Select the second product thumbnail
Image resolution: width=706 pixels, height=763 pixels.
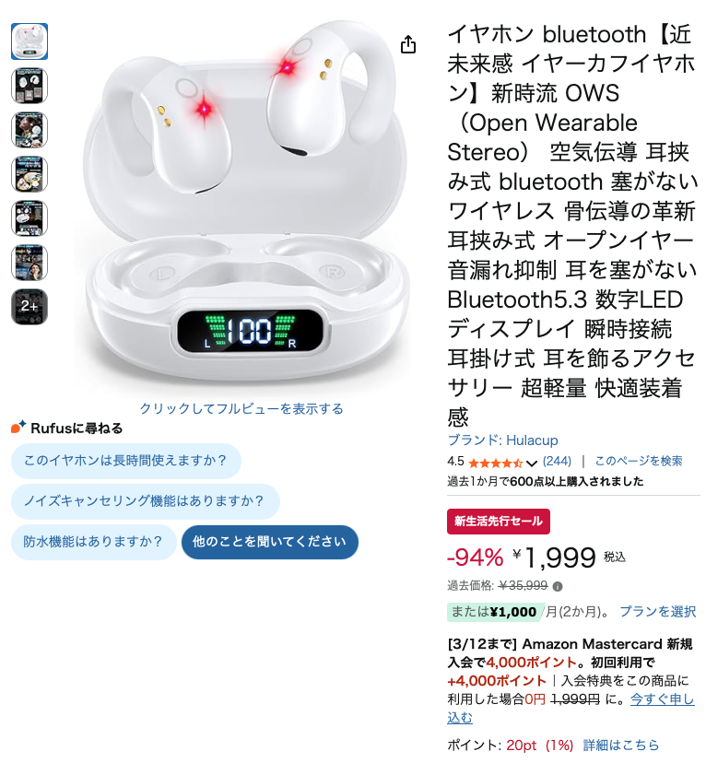point(29,86)
